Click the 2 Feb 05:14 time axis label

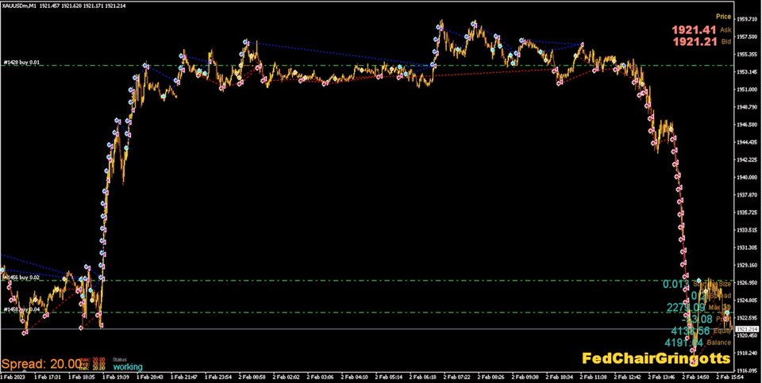tap(390, 377)
